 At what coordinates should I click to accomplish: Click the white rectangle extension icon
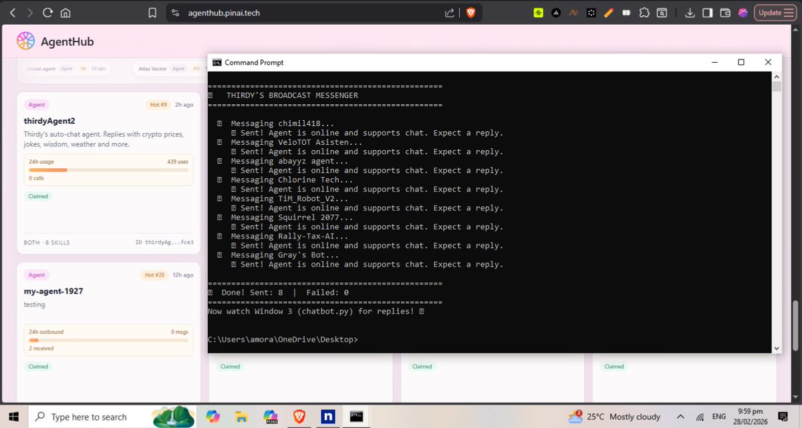point(626,13)
